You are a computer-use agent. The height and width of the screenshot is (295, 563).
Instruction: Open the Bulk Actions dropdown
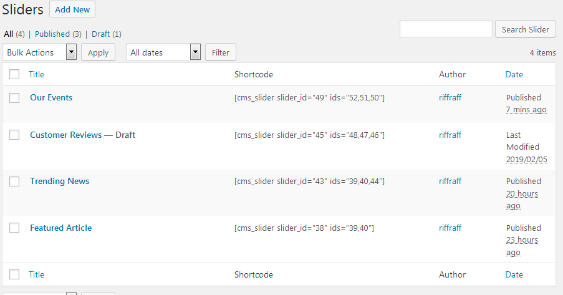(40, 52)
